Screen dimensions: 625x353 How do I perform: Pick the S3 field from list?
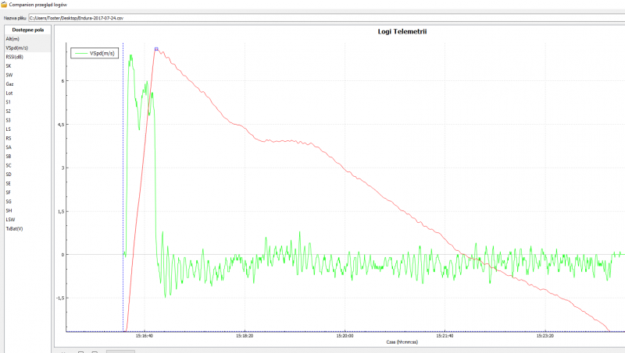(9, 120)
